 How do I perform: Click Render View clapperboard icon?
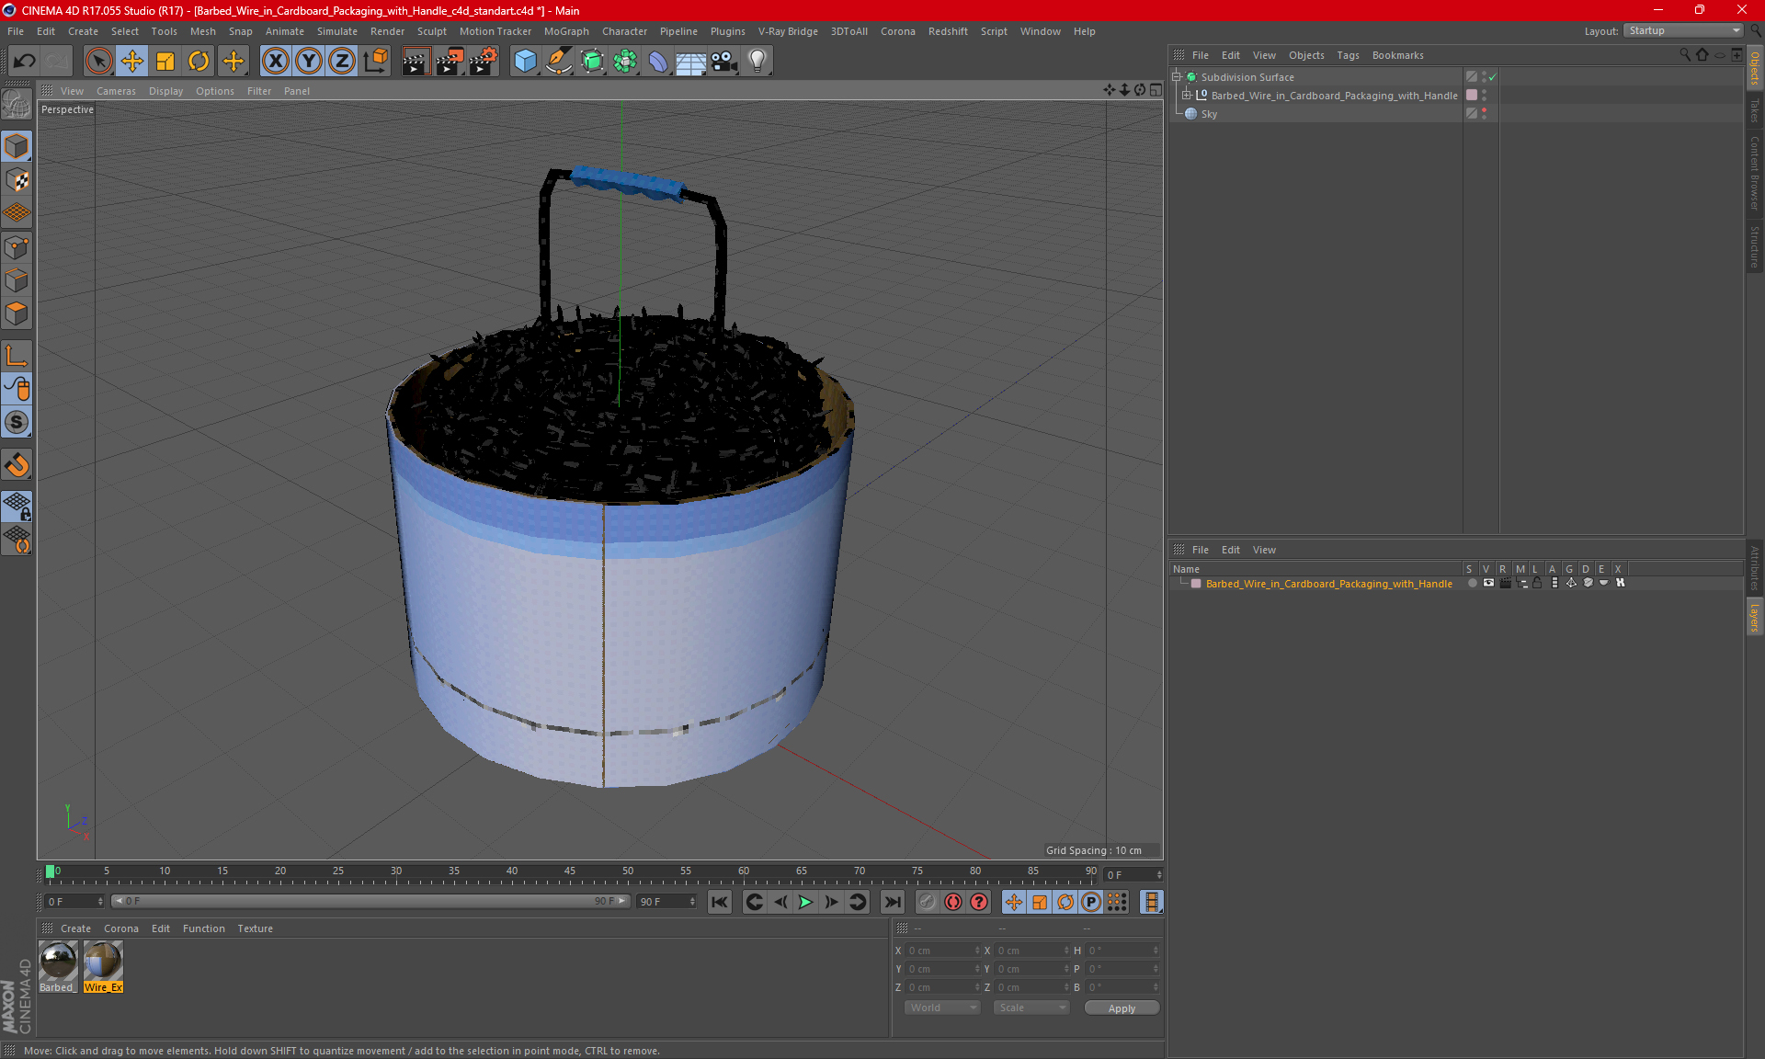pos(416,62)
